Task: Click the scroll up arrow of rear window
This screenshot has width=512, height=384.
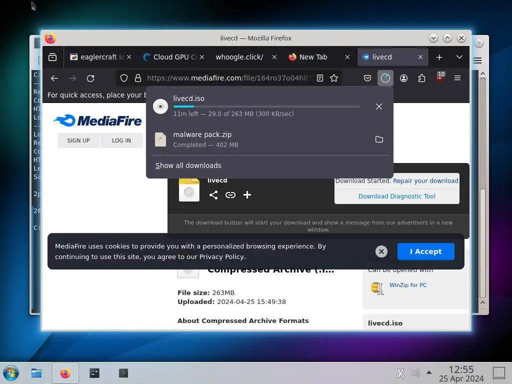Action: point(483,74)
